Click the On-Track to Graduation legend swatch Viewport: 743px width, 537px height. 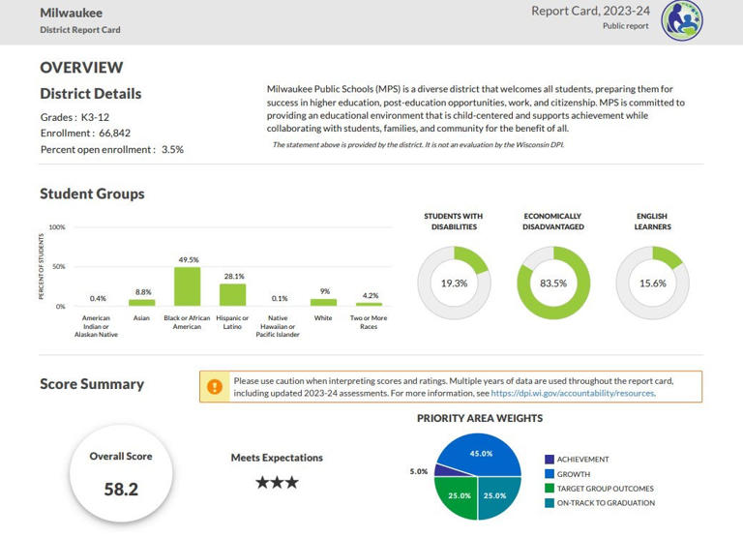click(x=550, y=503)
